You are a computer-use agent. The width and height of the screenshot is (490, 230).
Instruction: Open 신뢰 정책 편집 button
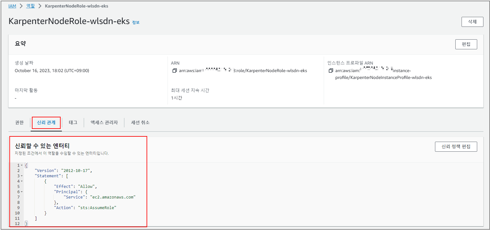click(456, 147)
